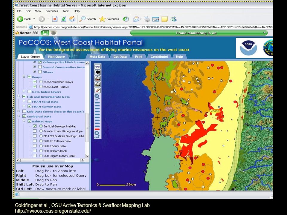Click the back-arrow previous extent tool

click(x=97, y=73)
